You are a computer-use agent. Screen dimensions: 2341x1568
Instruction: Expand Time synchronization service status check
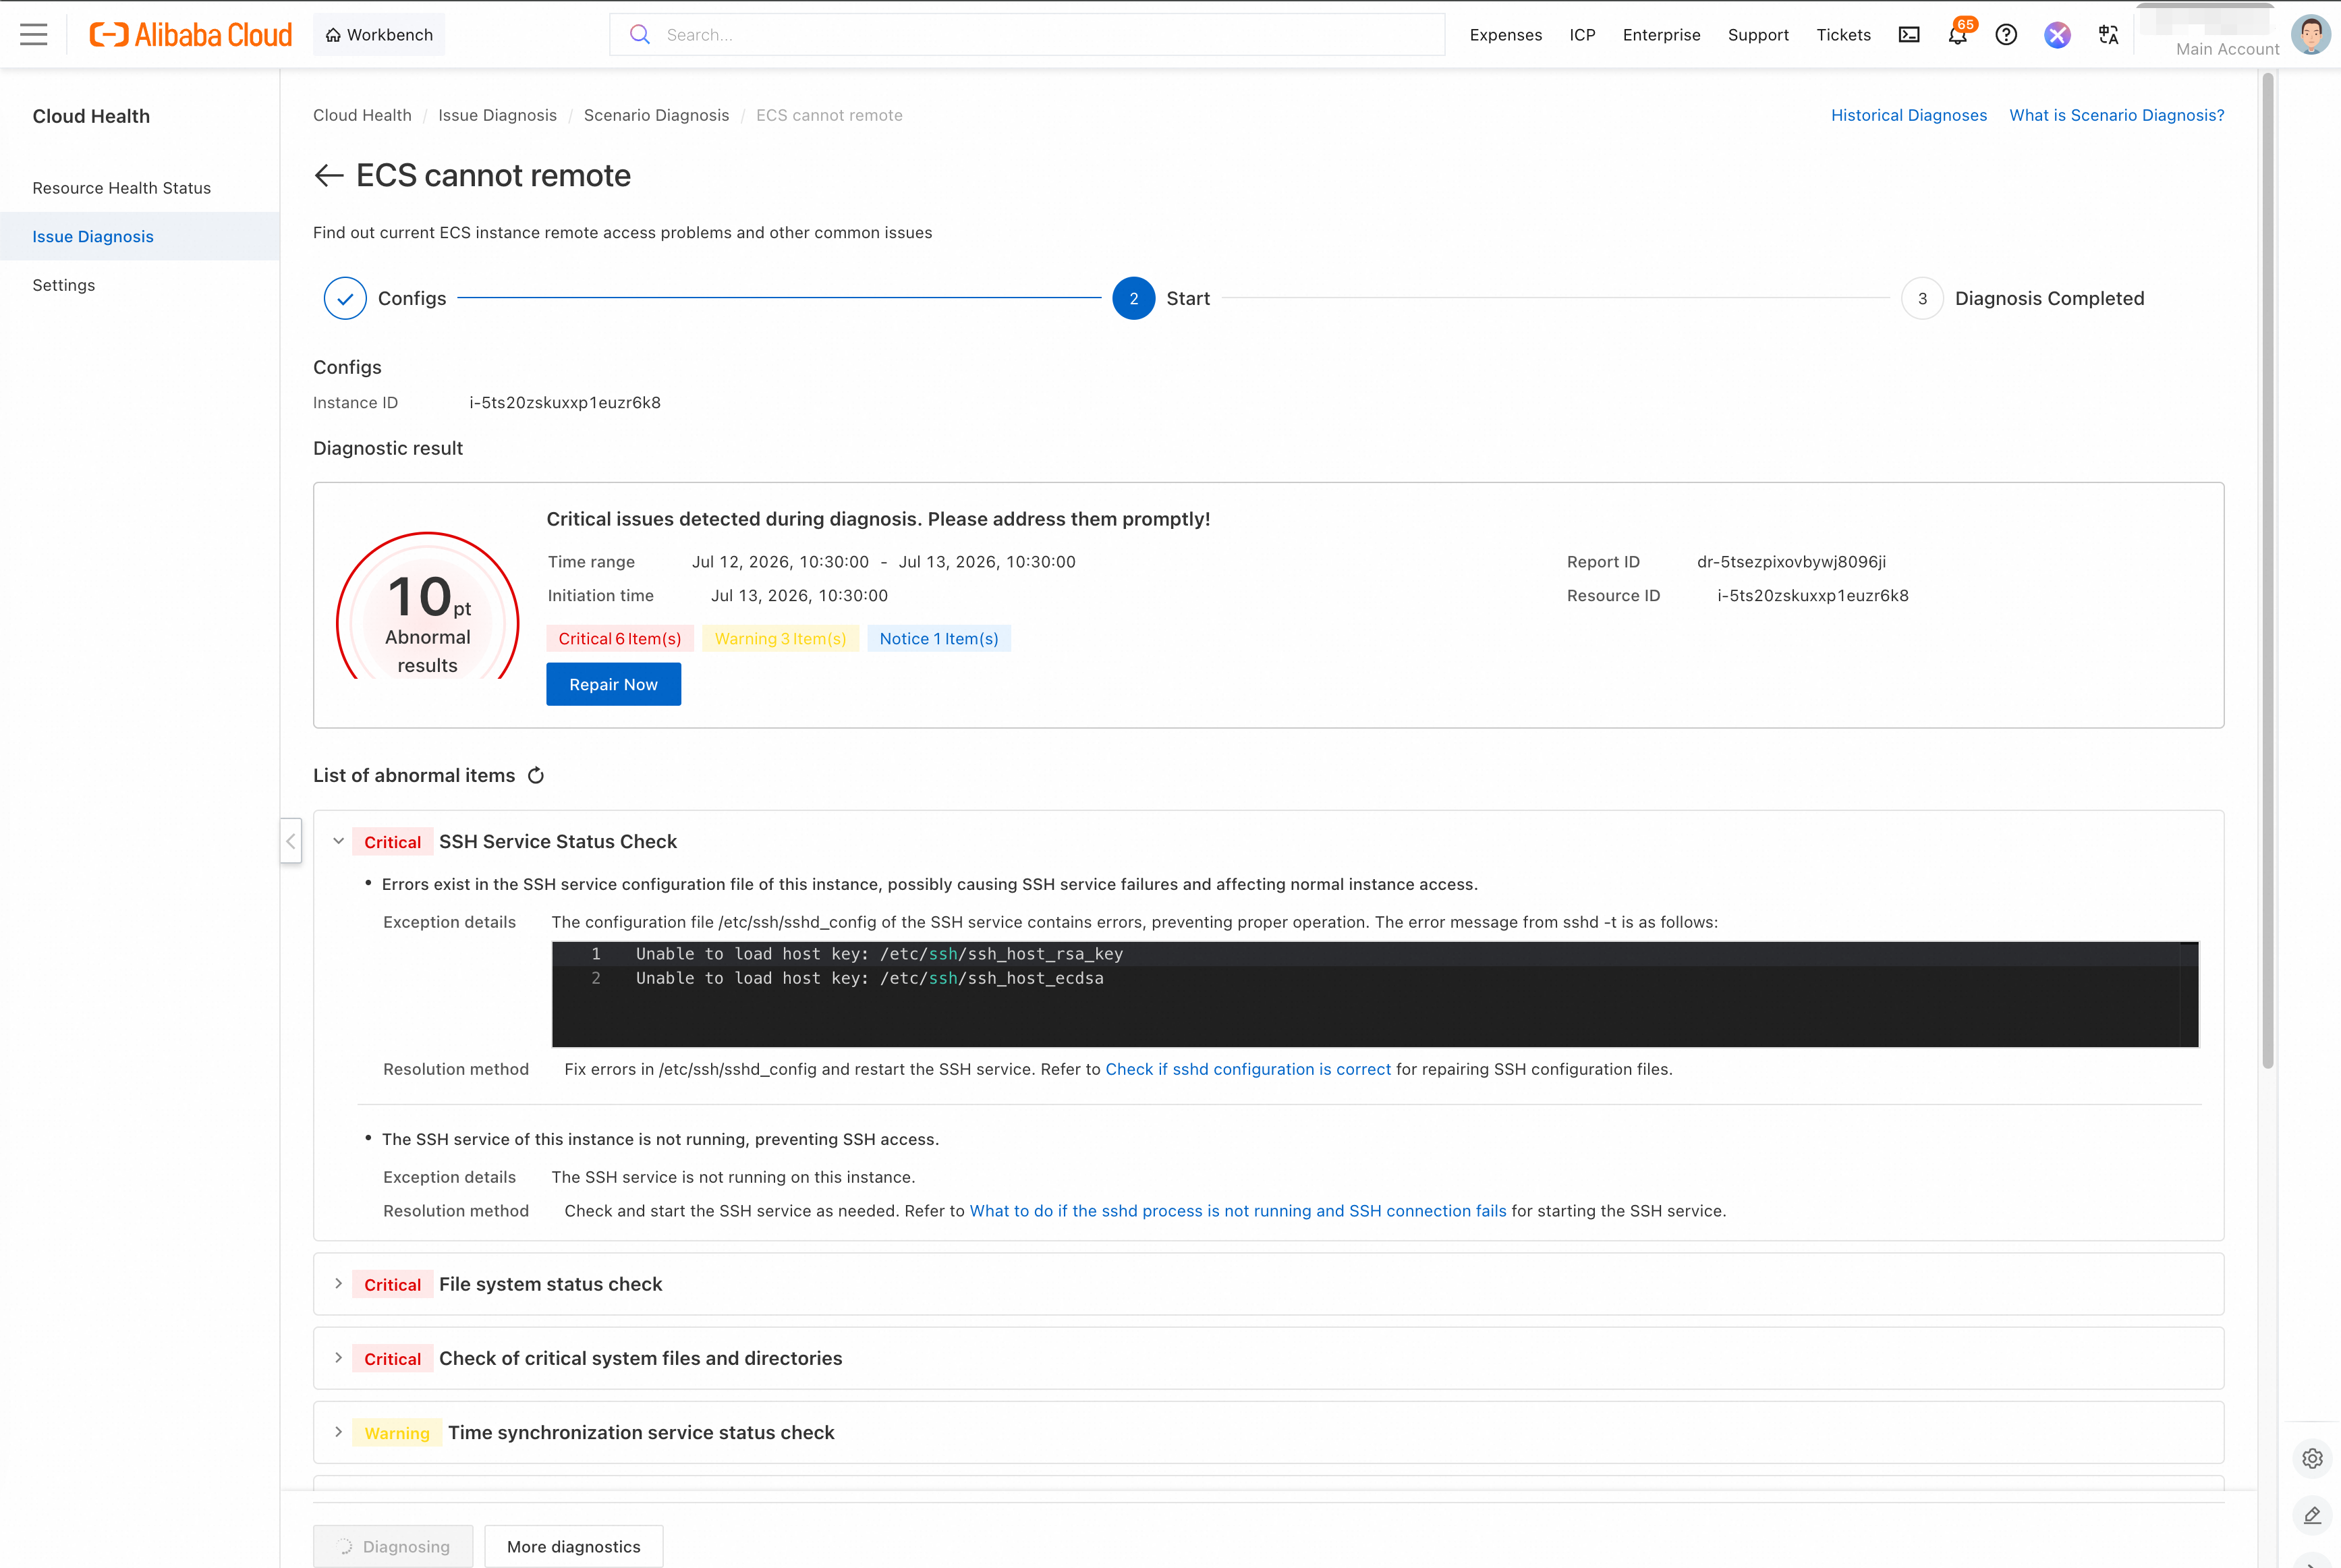click(x=339, y=1432)
